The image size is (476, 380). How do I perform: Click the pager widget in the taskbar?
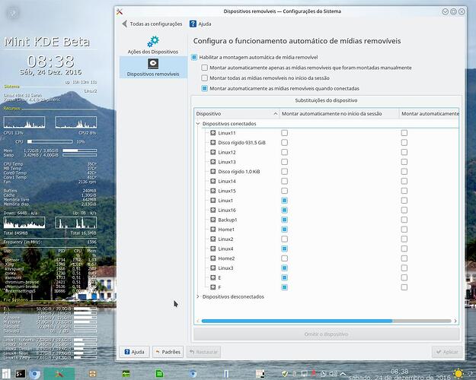point(260,374)
